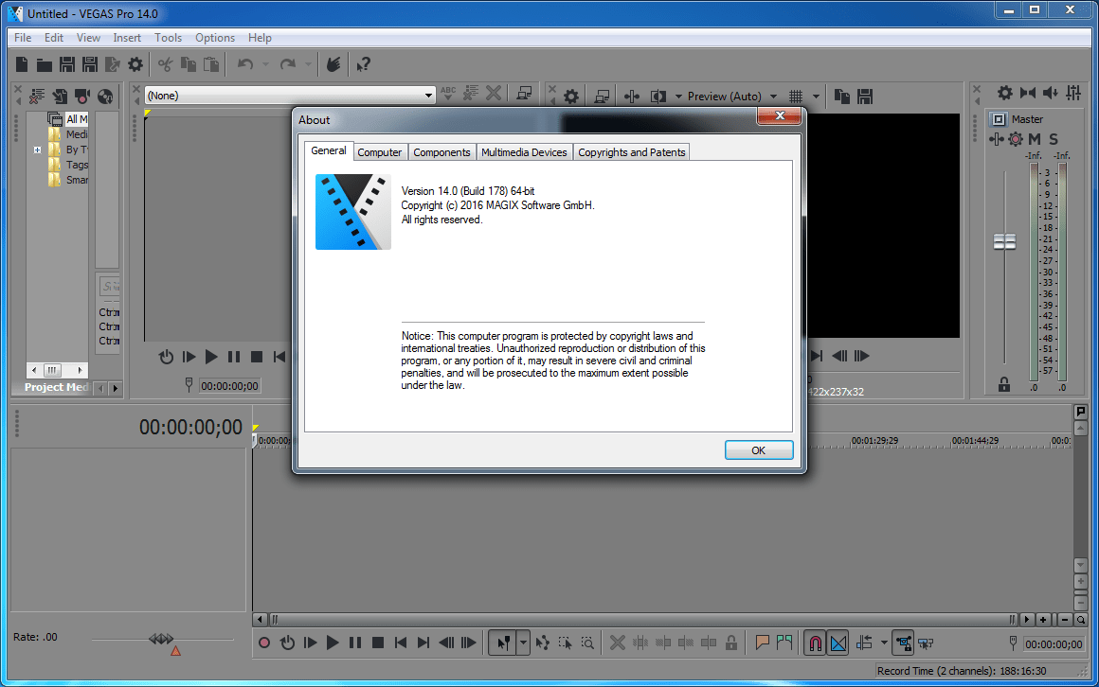
Task: Open interactive tutorials hand icon
Action: click(333, 64)
